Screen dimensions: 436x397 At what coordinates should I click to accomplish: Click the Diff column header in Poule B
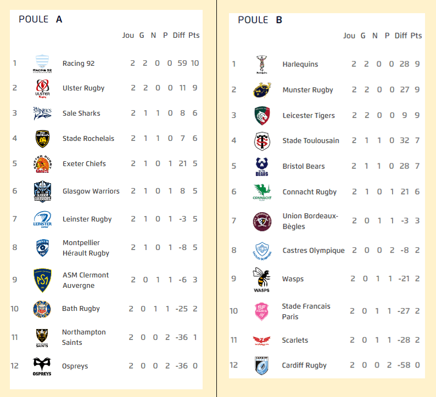click(401, 35)
